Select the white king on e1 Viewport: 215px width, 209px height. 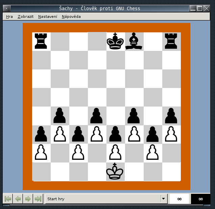coord(115,171)
